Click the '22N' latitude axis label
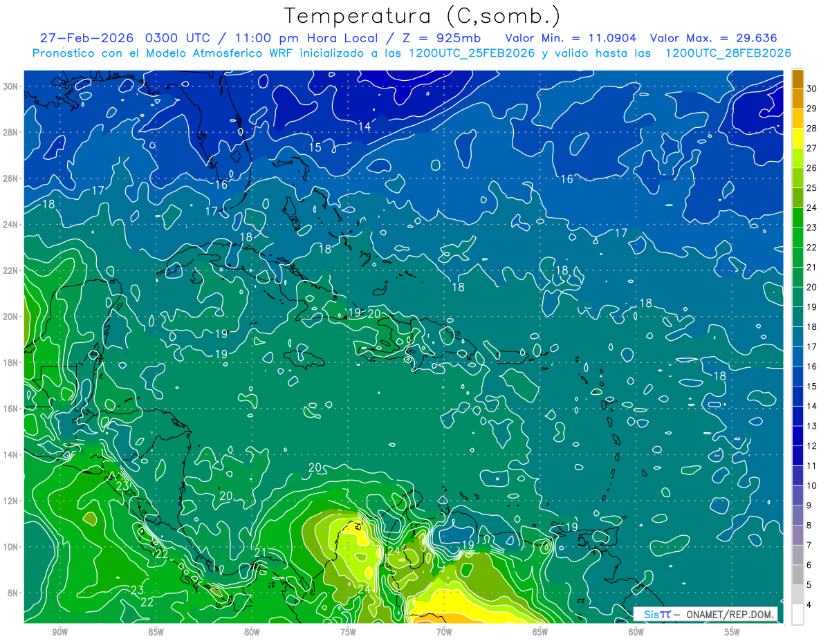 point(12,270)
